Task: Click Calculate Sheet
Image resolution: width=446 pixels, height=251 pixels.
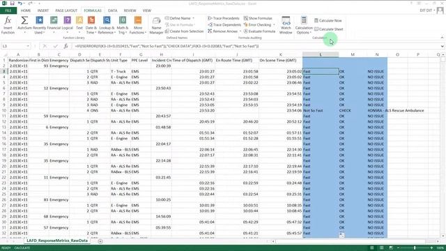Action: pyautogui.click(x=328, y=29)
